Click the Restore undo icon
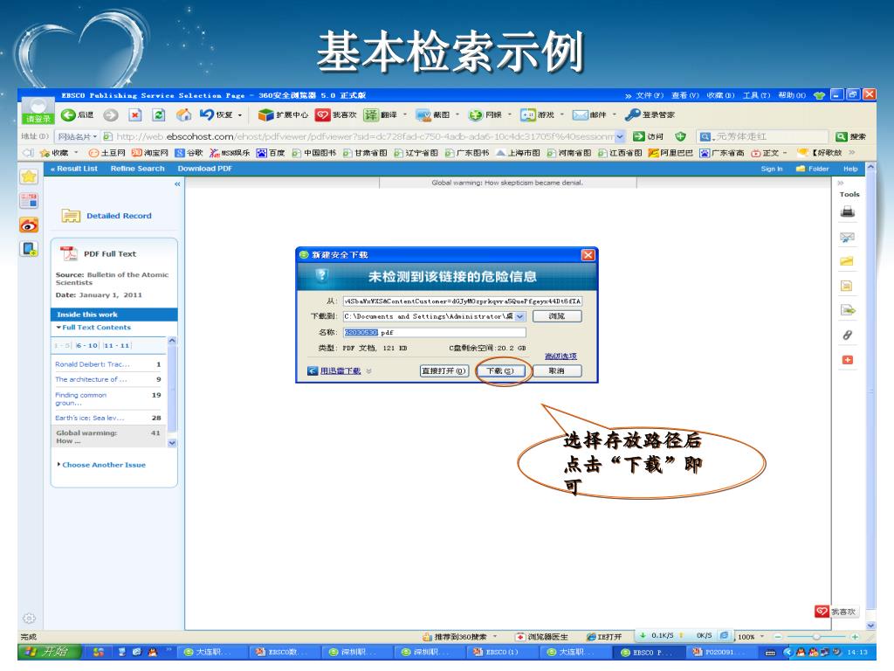The width and height of the screenshot is (894, 671). pos(206,114)
